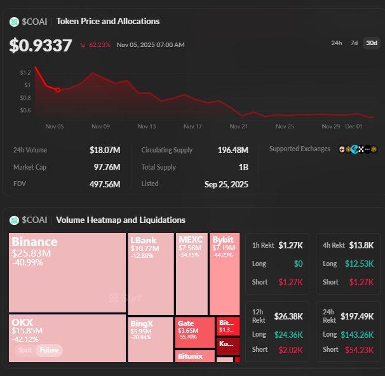Click the $1.2 y-axis label

click(x=25, y=72)
